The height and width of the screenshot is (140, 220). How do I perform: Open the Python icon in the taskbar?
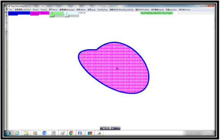pos(100,133)
